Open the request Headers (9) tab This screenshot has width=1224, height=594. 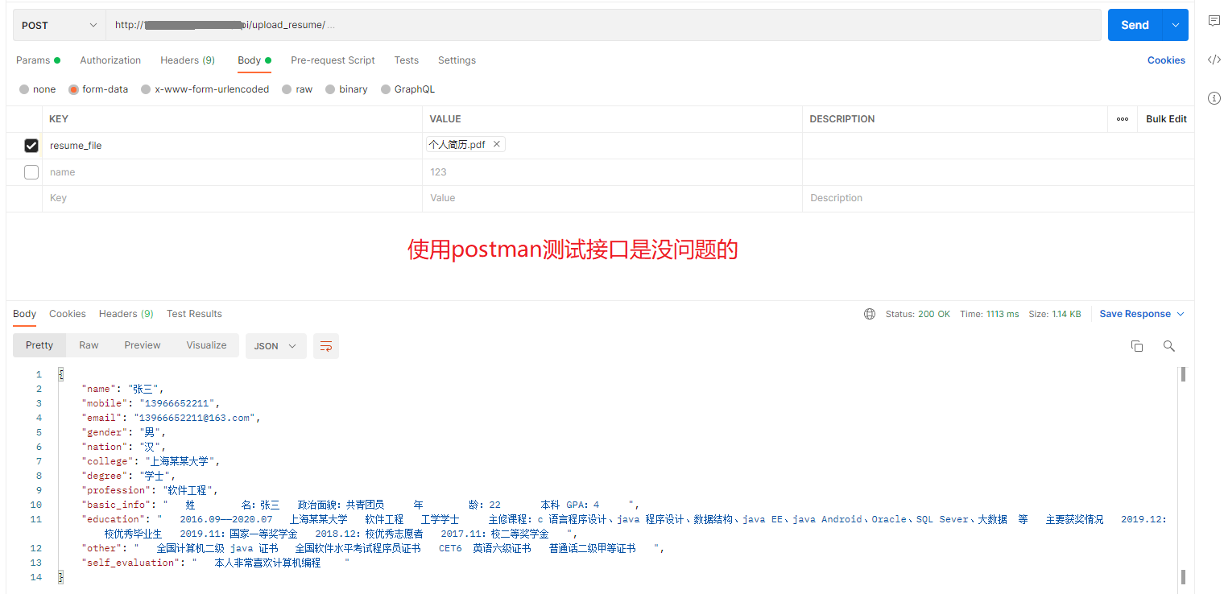(188, 60)
